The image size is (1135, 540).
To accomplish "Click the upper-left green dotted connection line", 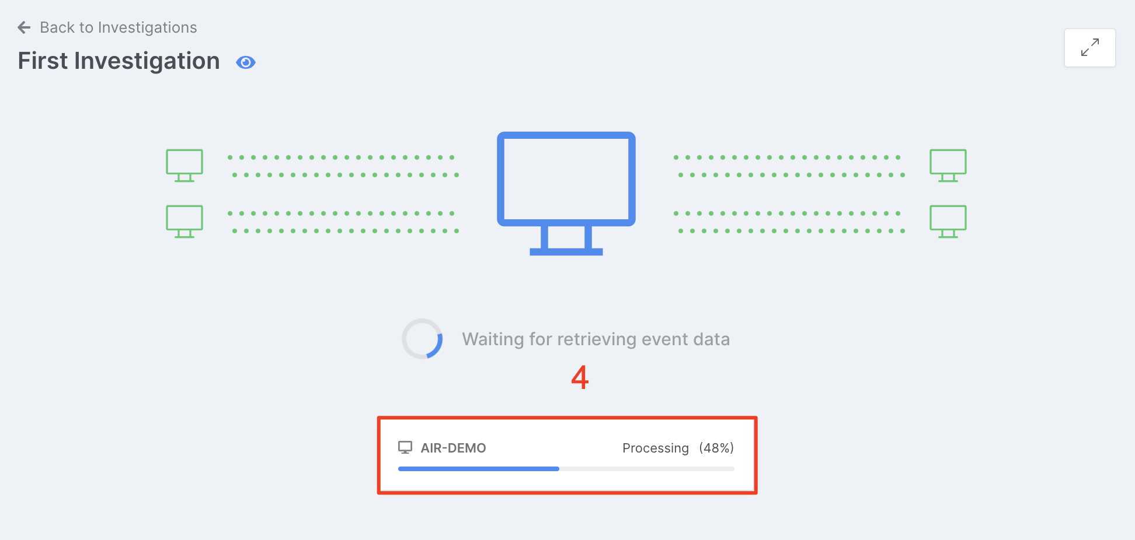I will pos(343,166).
